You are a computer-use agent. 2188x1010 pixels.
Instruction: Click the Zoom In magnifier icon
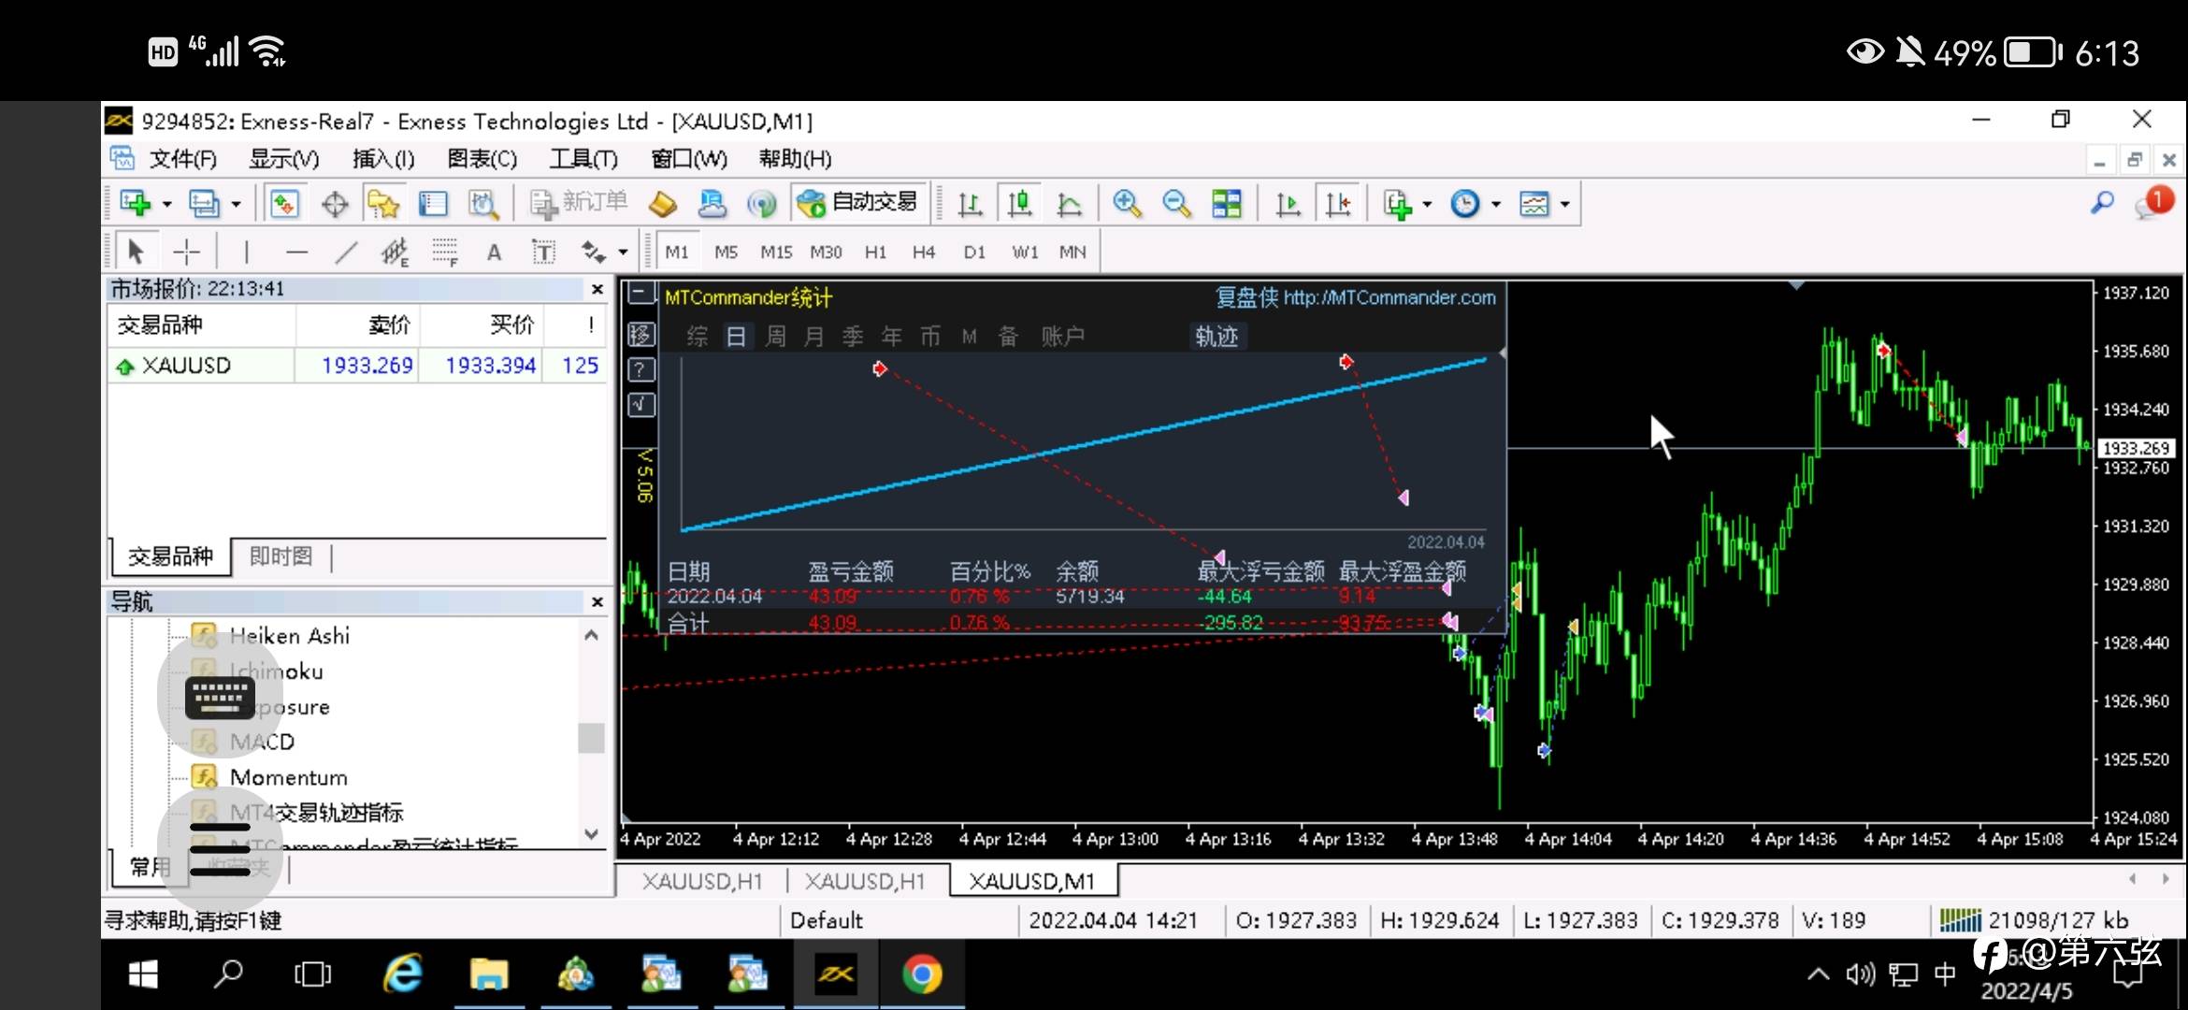click(x=1127, y=203)
